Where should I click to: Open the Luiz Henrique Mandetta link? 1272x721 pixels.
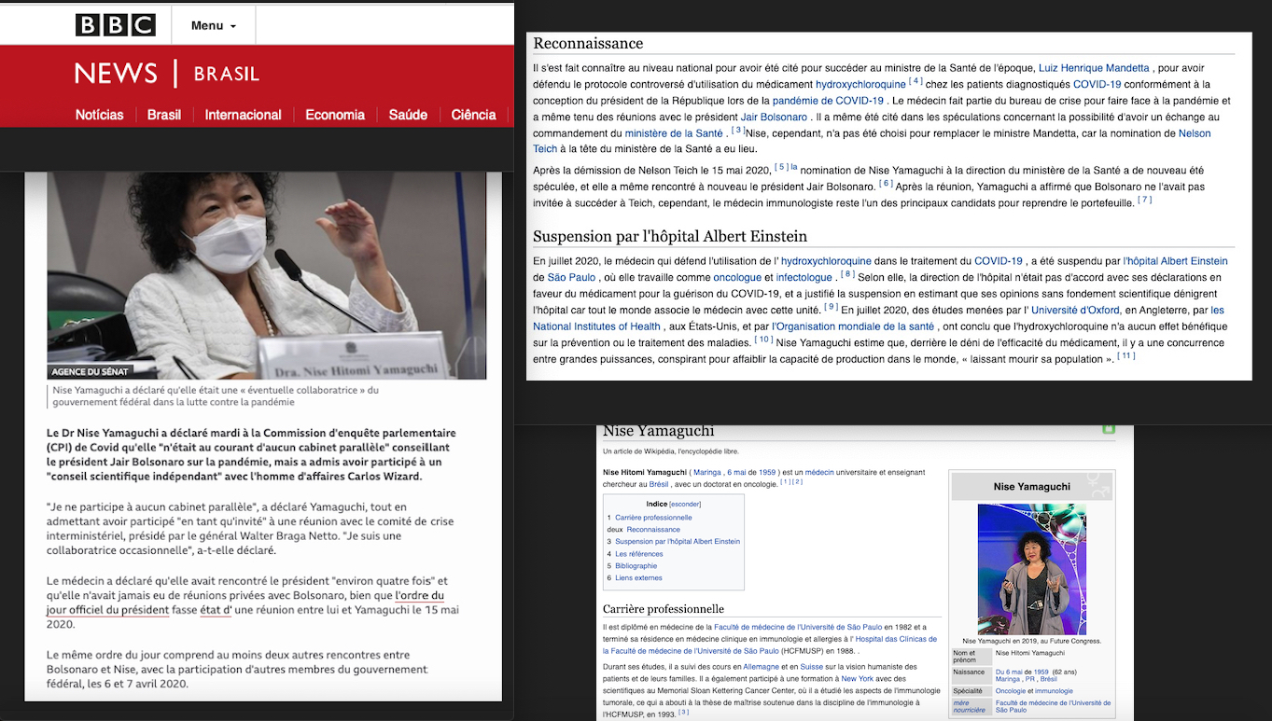1094,68
